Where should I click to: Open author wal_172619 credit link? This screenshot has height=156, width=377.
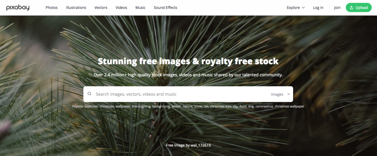click(x=200, y=145)
